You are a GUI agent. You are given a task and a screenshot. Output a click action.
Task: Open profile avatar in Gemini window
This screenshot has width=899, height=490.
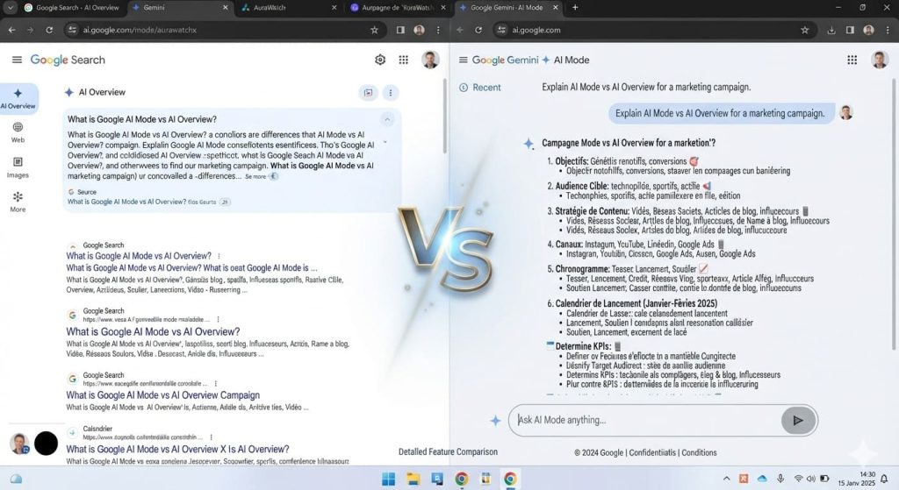(880, 60)
